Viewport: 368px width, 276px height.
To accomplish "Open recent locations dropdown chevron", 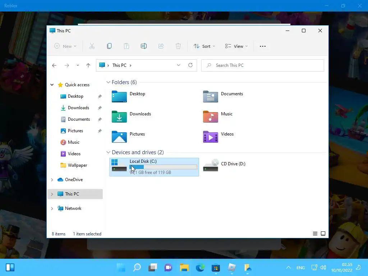I will coord(78,65).
